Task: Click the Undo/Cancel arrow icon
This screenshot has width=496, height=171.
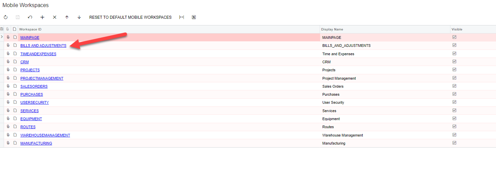Action: click(30, 17)
